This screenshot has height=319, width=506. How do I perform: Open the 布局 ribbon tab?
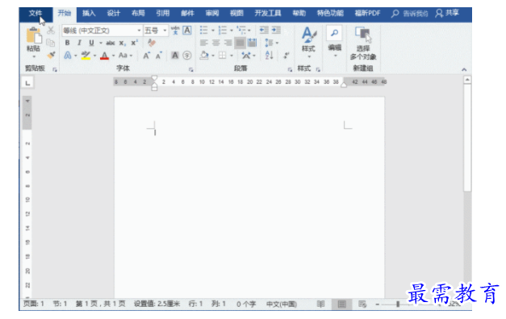coord(138,14)
